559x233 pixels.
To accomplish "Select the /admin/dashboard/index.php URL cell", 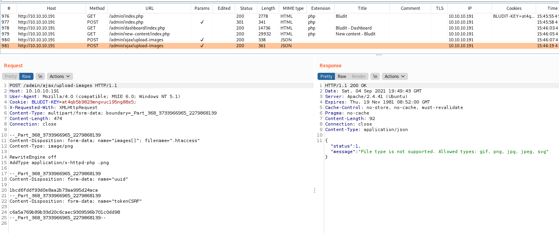I will [137, 28].
